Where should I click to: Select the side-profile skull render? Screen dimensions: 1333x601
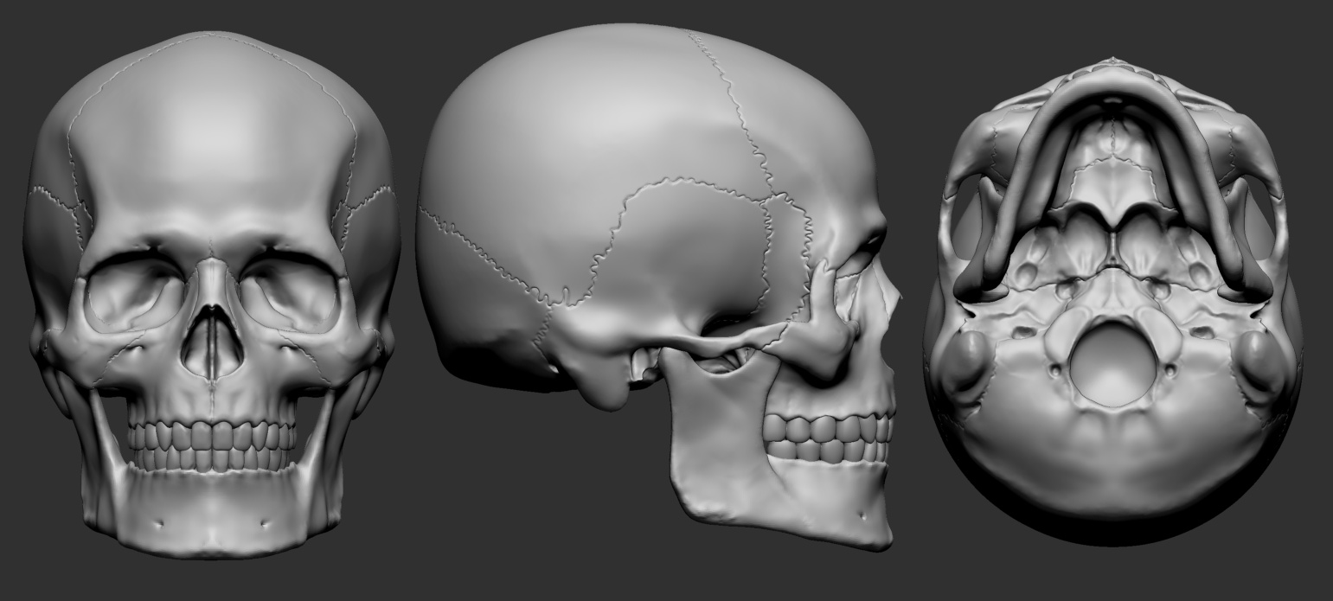tap(657, 287)
